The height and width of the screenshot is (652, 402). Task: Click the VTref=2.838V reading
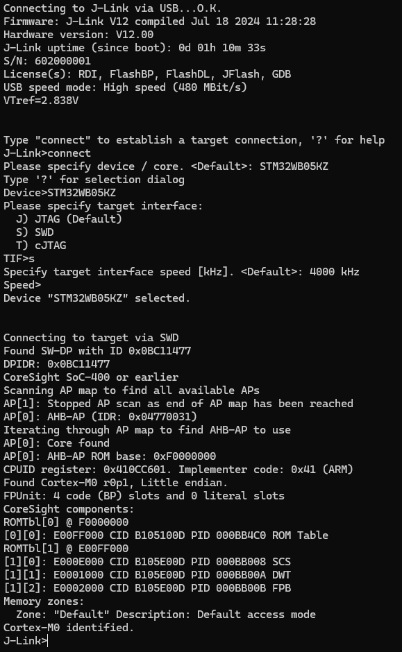(41, 100)
